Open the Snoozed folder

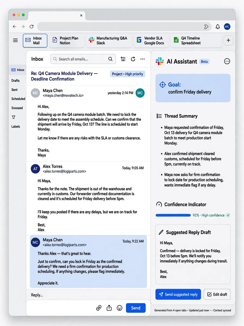pos(17,108)
